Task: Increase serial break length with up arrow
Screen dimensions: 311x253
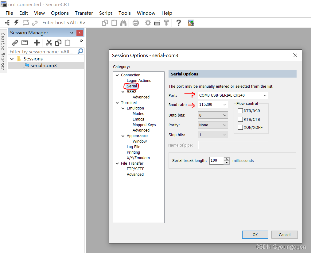Action: [227, 159]
